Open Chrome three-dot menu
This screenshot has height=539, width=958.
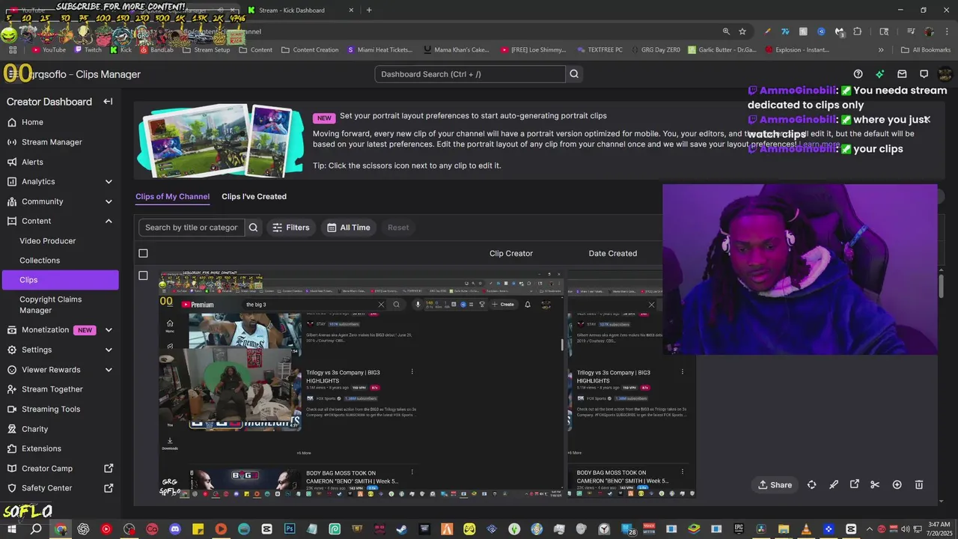coord(946,31)
